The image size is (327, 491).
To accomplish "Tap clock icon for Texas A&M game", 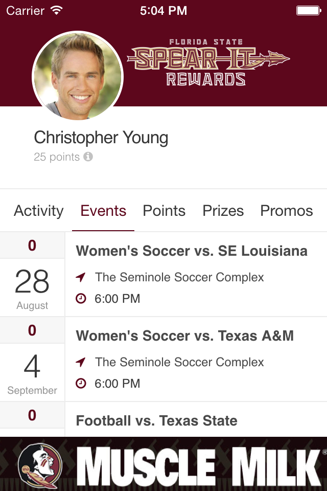I will (x=81, y=383).
